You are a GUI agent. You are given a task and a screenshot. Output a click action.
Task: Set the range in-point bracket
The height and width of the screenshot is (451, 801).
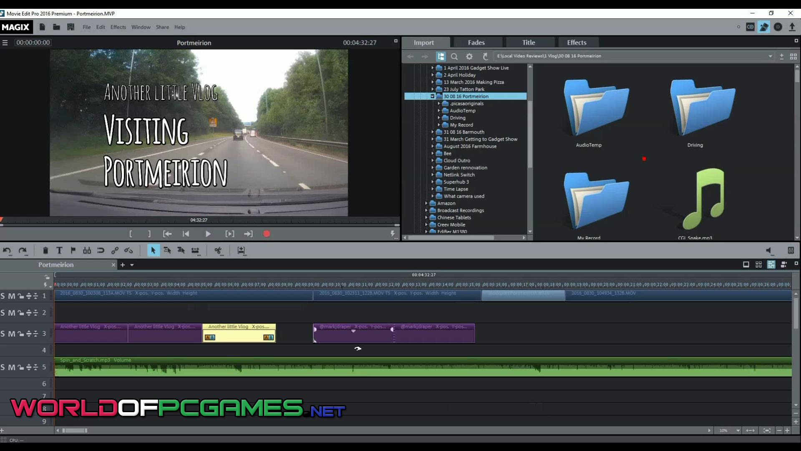coord(131,234)
